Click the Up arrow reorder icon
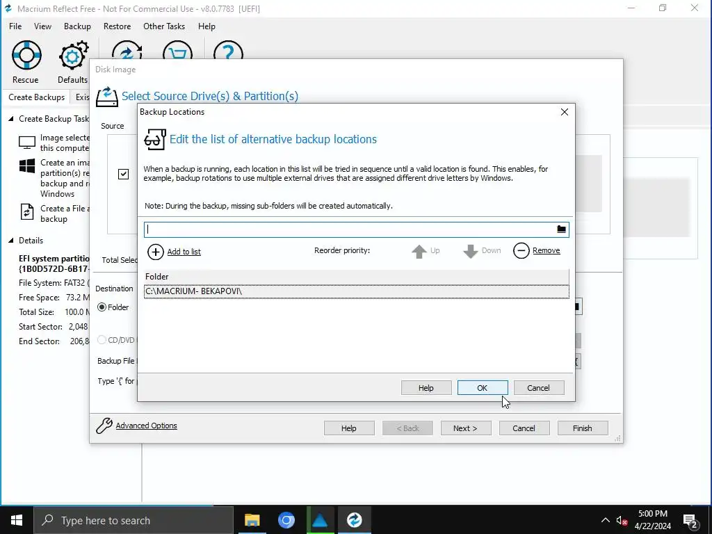This screenshot has width=712, height=534. (x=419, y=251)
